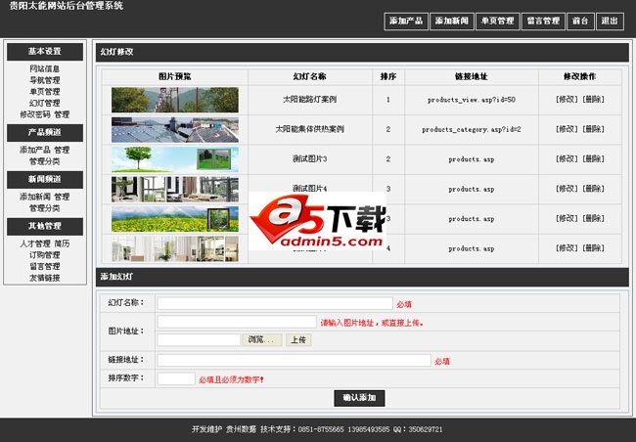Click the 上传 upload button
Screen dimensions: 636x442
click(298, 340)
